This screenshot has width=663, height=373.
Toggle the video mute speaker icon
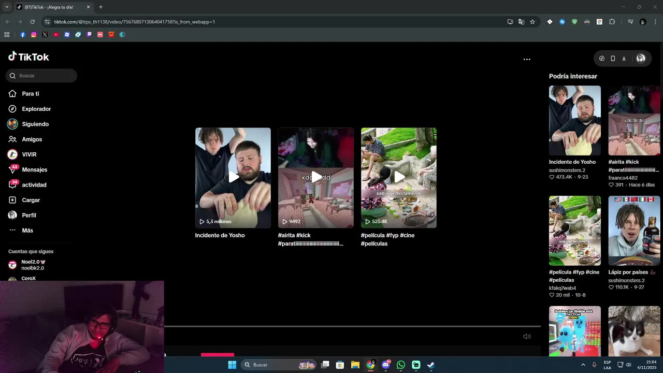pos(527,336)
